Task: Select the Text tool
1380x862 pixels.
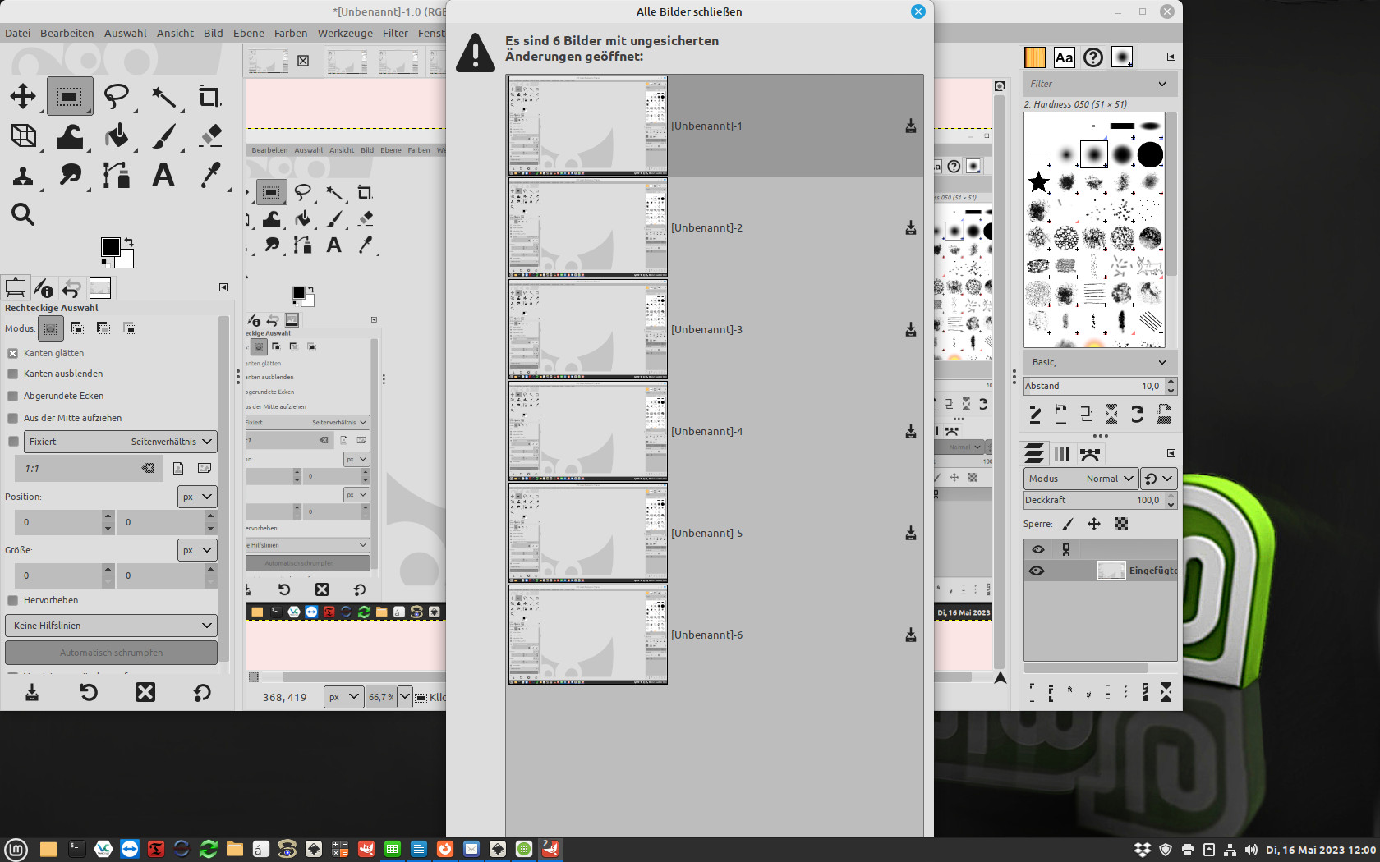Action: pyautogui.click(x=163, y=175)
